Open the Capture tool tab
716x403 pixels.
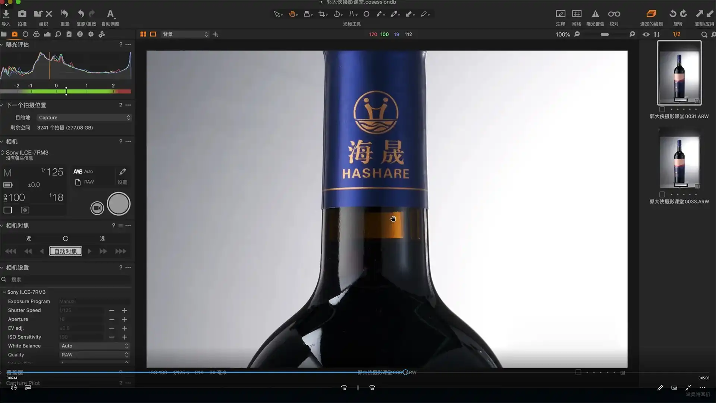[x=15, y=34]
